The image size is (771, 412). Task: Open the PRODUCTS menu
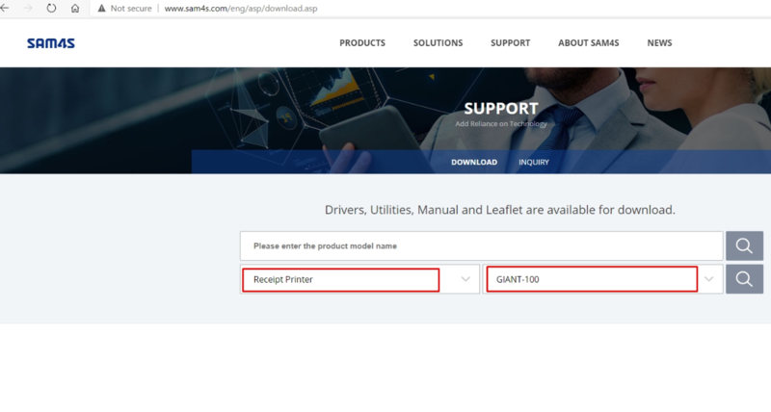tap(362, 43)
